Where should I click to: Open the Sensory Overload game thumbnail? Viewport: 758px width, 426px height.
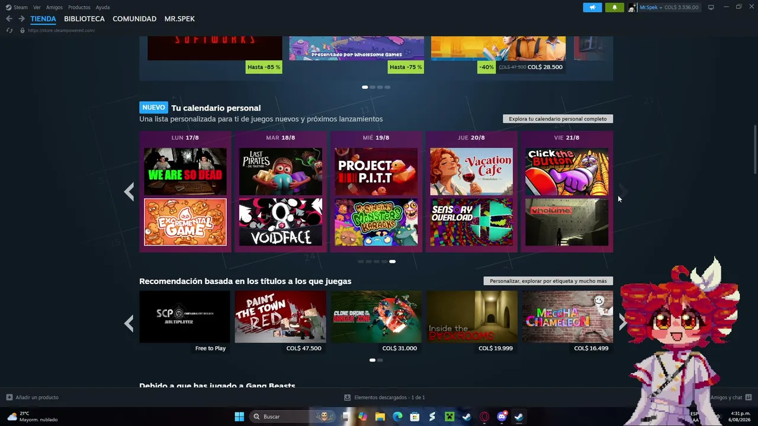(x=471, y=222)
